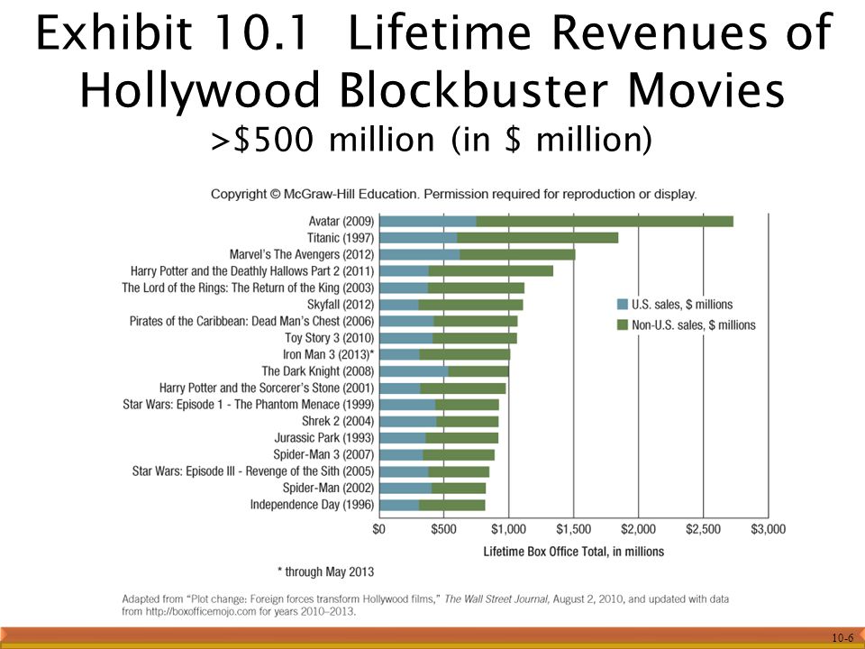The image size is (865, 649).
Task: Click 'Harry Potter and the Sorcerer's Stone (2001)' label
Action: pyautogui.click(x=267, y=388)
